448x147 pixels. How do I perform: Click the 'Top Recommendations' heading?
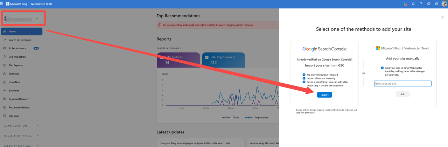[x=178, y=16]
